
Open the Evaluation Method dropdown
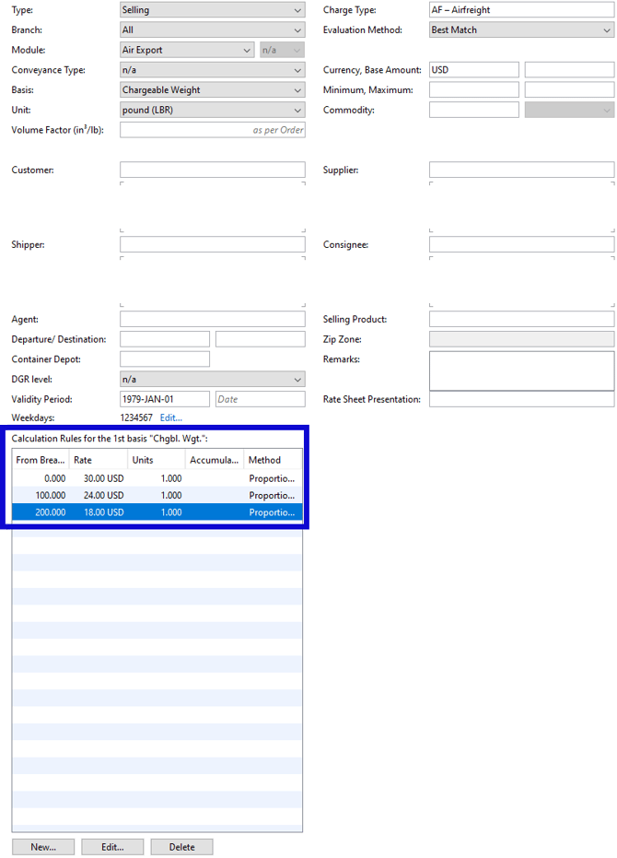(521, 30)
